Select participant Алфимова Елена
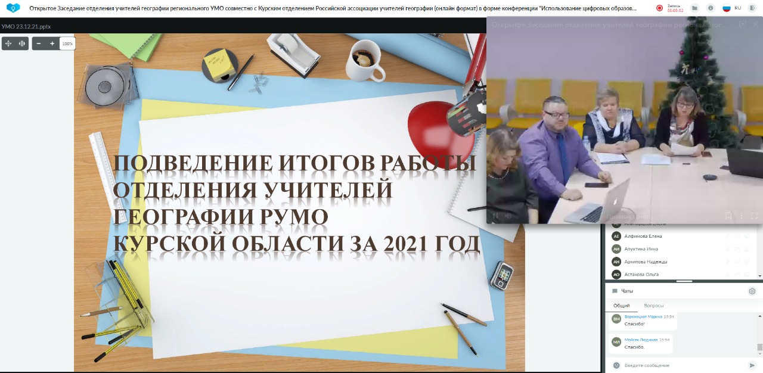Image resolution: width=763 pixels, height=373 pixels. (x=643, y=237)
